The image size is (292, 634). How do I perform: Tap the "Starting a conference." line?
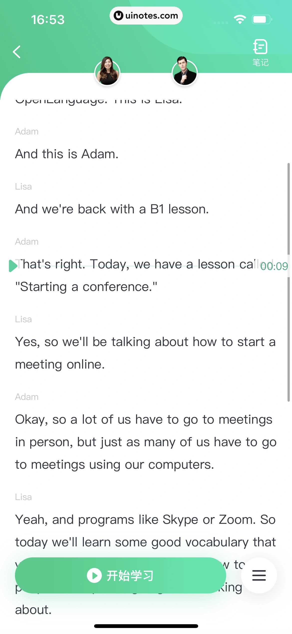click(86, 286)
